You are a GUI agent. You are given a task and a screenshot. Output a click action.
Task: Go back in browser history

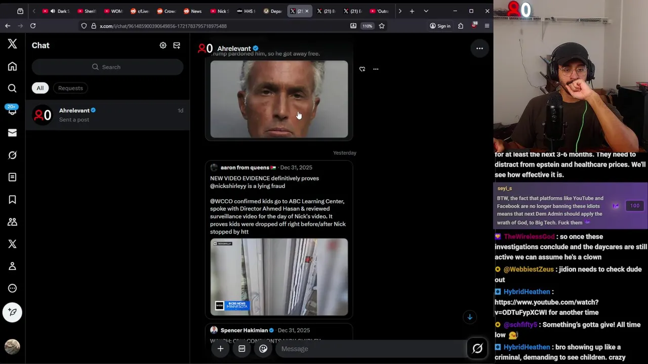pos(8,26)
